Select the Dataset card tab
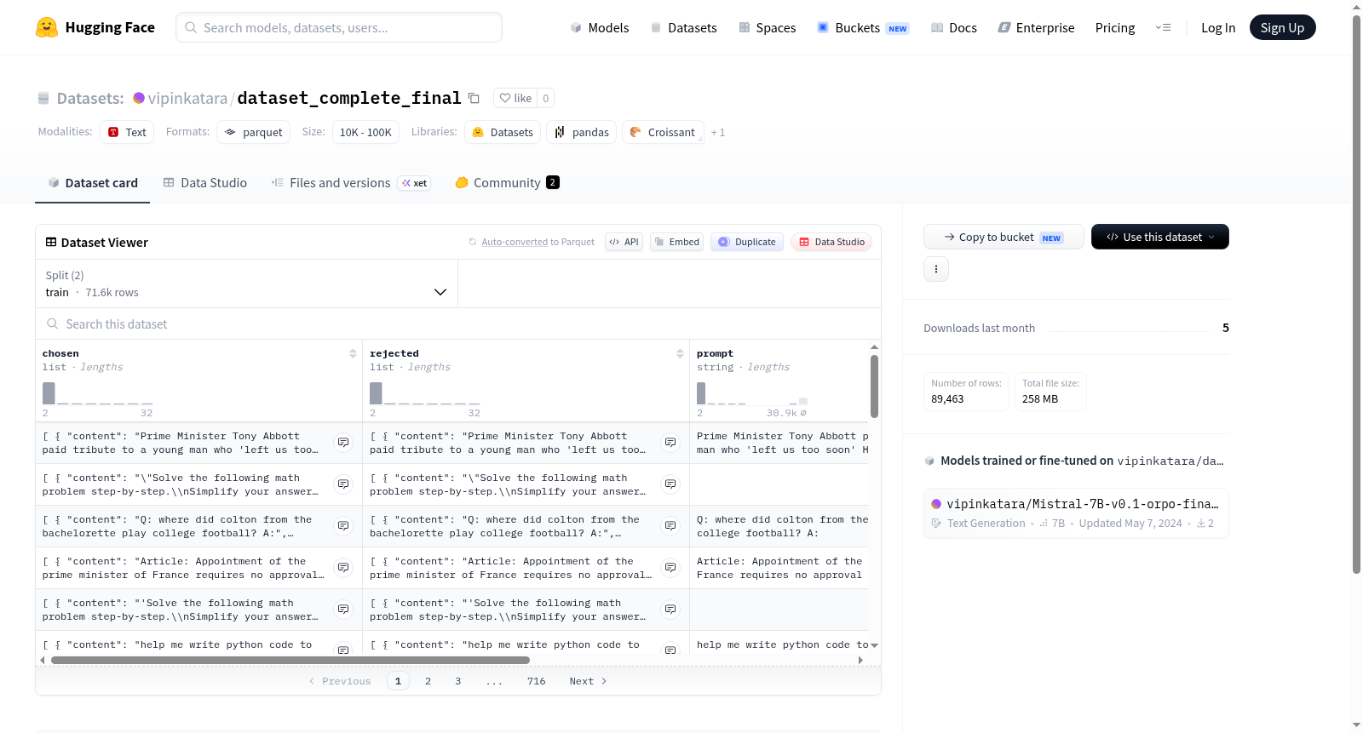The height and width of the screenshot is (733, 1363). tap(93, 183)
